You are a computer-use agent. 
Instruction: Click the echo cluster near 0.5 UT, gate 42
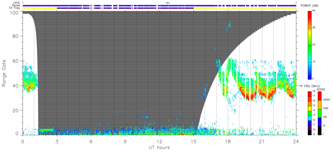(x=29, y=81)
